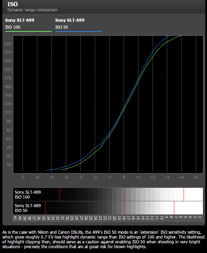Click the +2 EV x-axis label
The width and height of the screenshot is (207, 253).
click(153, 178)
